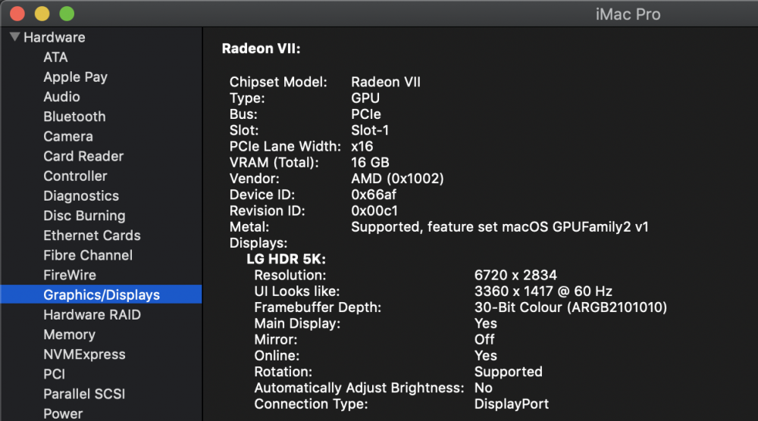Image resolution: width=758 pixels, height=421 pixels.
Task: Click the 3360 x 1417 @ 60 Hz value
Action: coord(543,291)
